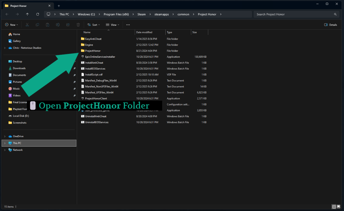Viewport: 344px width, 211px height.
Task: Expand the This PC tree node
Action: coord(5,143)
